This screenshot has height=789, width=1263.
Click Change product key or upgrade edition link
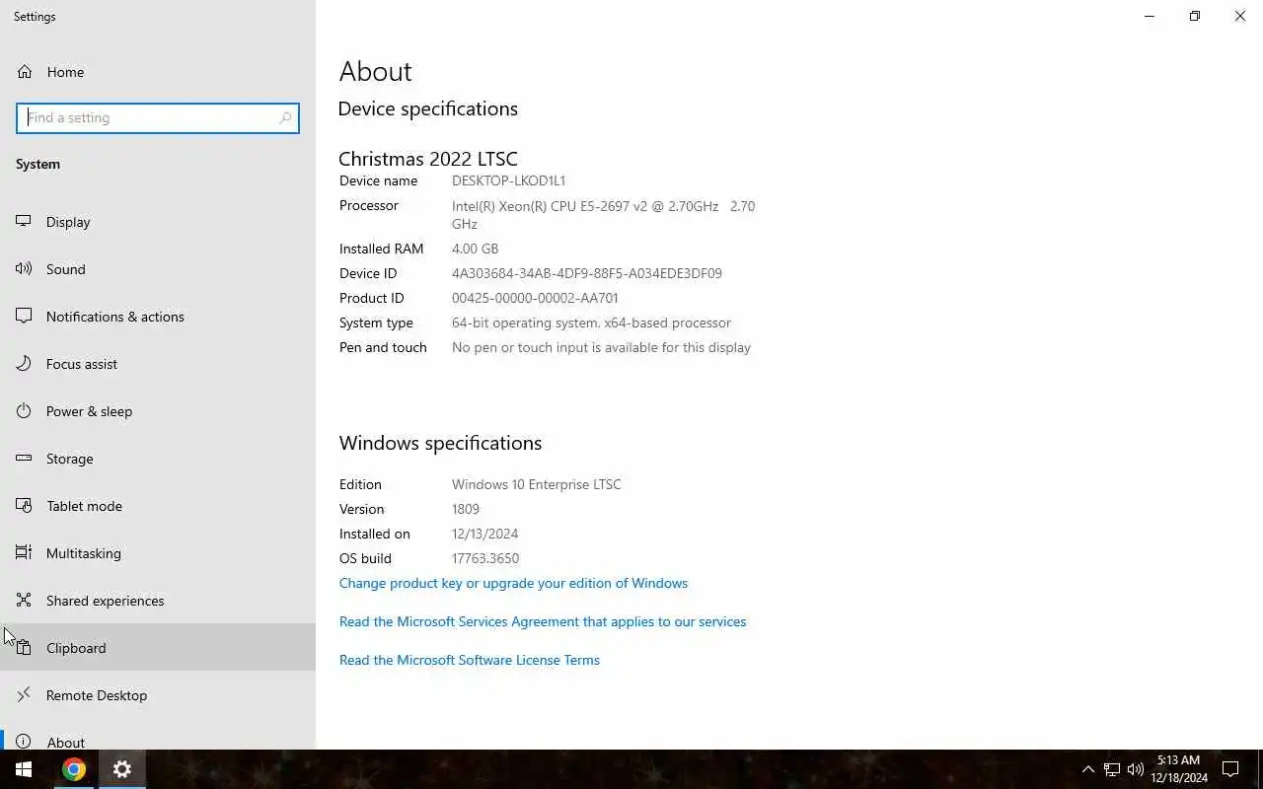(513, 583)
